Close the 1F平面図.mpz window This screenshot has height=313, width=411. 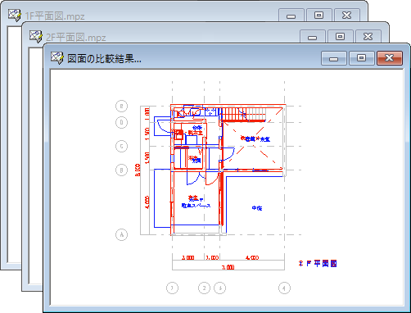pos(346,16)
